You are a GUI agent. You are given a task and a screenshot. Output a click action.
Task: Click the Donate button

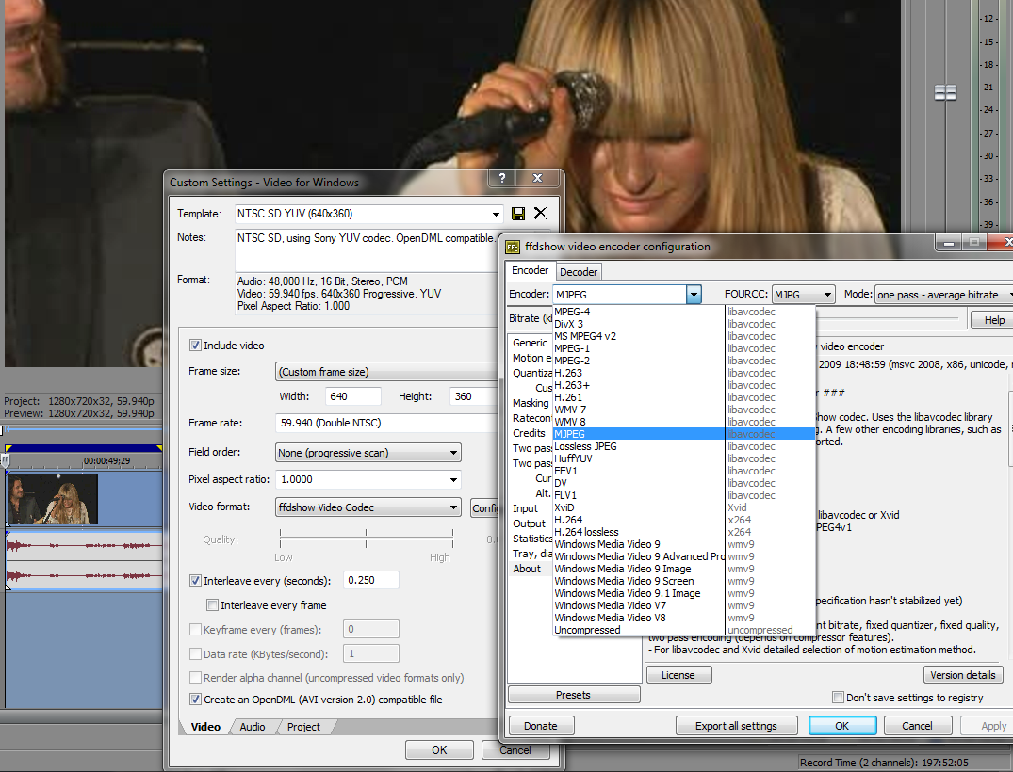click(x=541, y=726)
